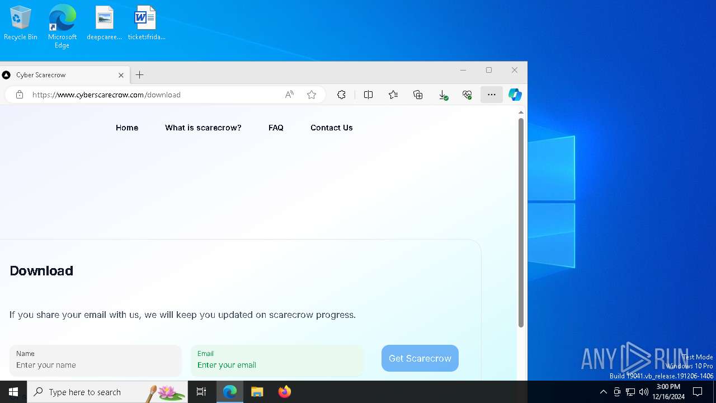
Task: Open Recycle Bin desktop icon
Action: point(21,23)
